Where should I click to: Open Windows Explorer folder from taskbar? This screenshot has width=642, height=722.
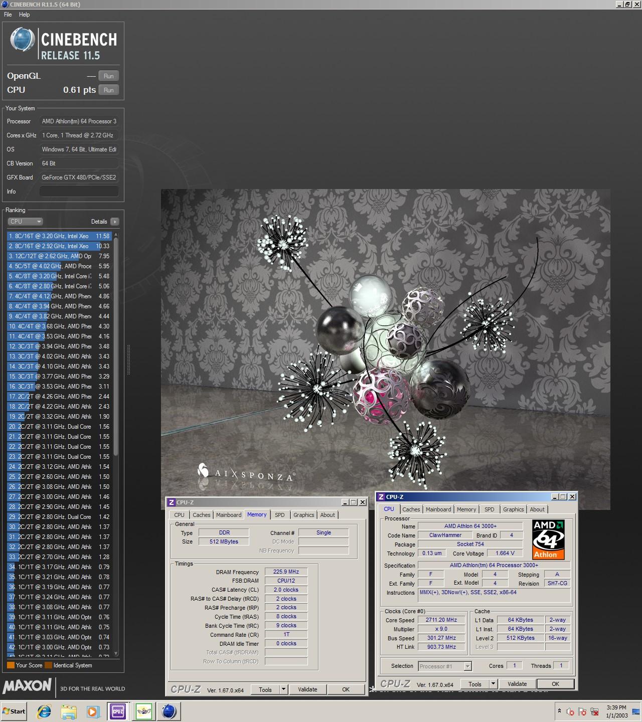[69, 711]
